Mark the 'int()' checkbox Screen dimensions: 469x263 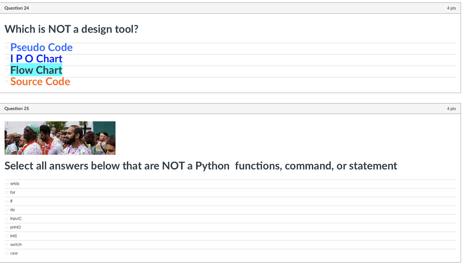[7, 236]
